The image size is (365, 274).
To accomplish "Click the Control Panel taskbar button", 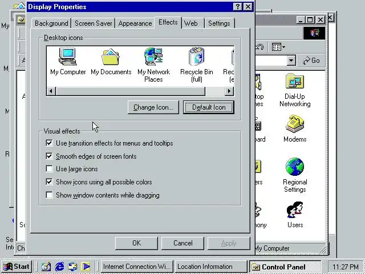I will click(285, 267).
